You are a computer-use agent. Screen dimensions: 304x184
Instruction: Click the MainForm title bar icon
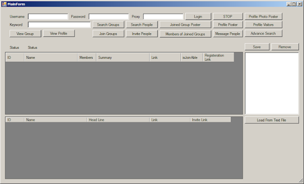tap(4, 4)
